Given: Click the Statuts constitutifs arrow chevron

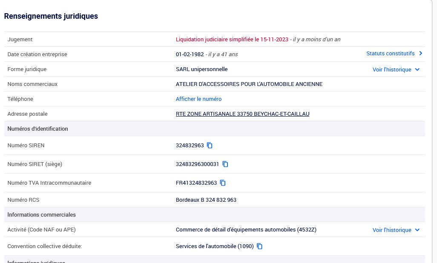Looking at the screenshot, I should pos(421,54).
